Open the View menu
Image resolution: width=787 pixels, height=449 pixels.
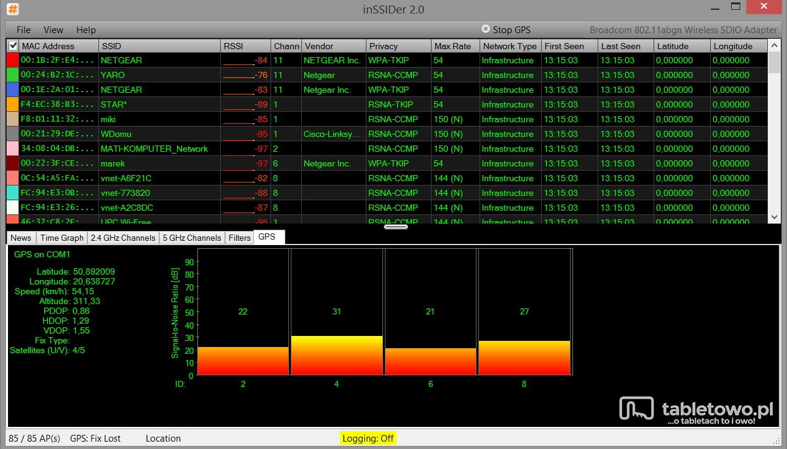[x=53, y=29]
